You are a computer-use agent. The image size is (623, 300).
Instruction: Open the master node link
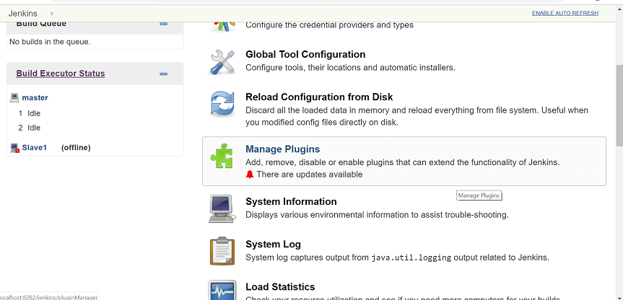click(35, 97)
